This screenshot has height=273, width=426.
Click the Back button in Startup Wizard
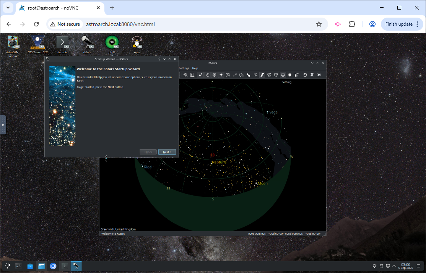click(148, 152)
